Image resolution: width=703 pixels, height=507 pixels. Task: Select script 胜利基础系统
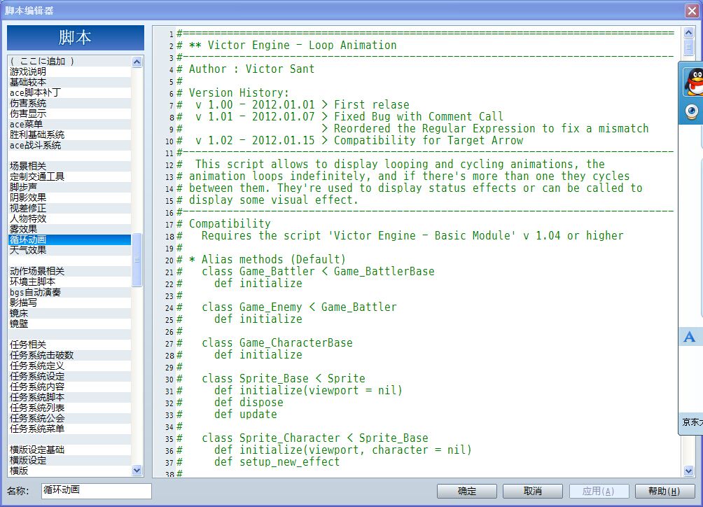[x=70, y=134]
